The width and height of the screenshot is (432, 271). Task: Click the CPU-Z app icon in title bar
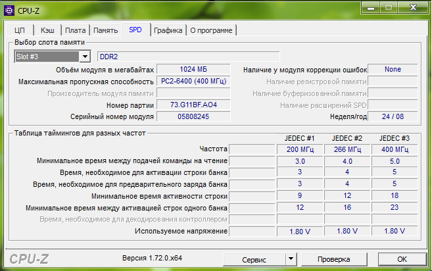tap(9, 11)
